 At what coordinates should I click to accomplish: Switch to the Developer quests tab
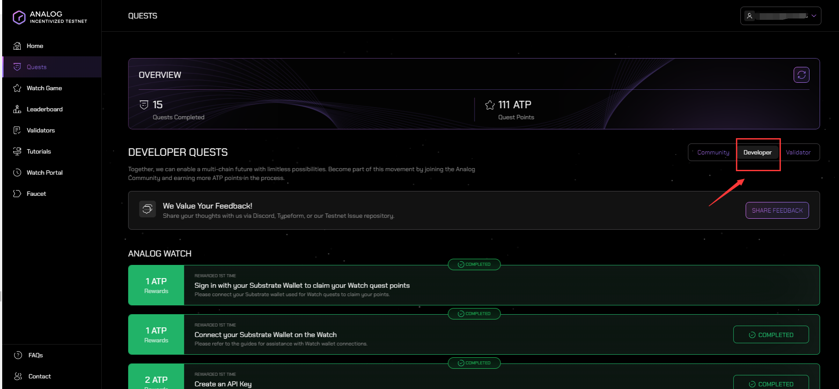coord(758,152)
